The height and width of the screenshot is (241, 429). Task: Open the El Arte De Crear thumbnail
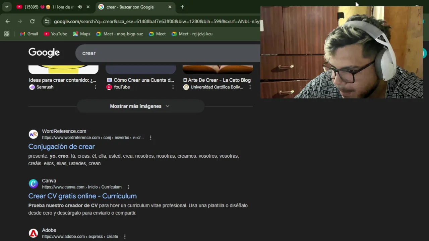(x=218, y=70)
